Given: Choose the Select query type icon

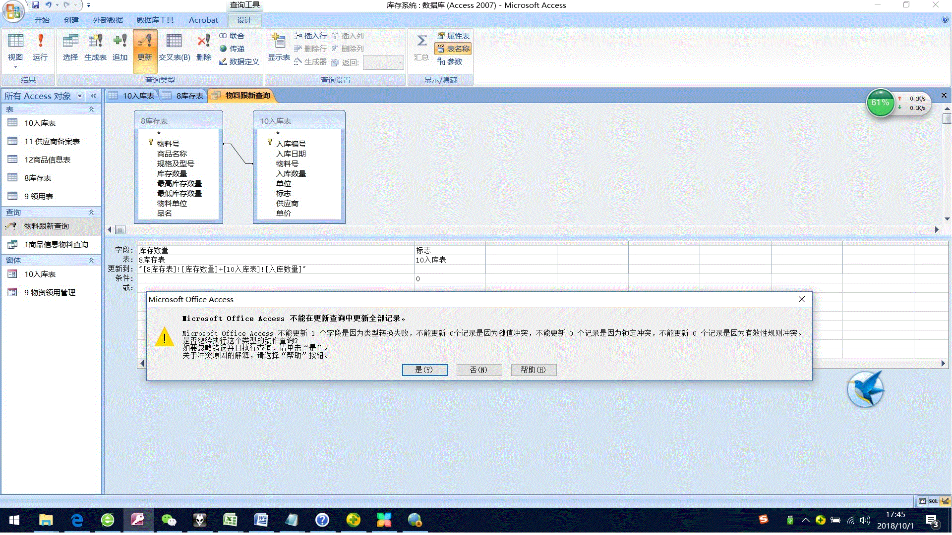Looking at the screenshot, I should pyautogui.click(x=70, y=48).
